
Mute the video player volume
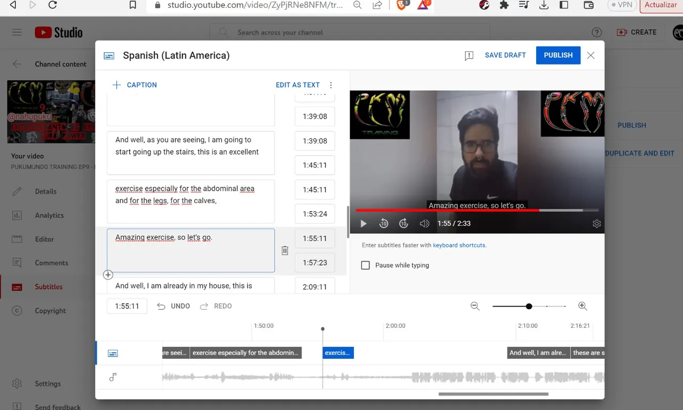(x=424, y=224)
